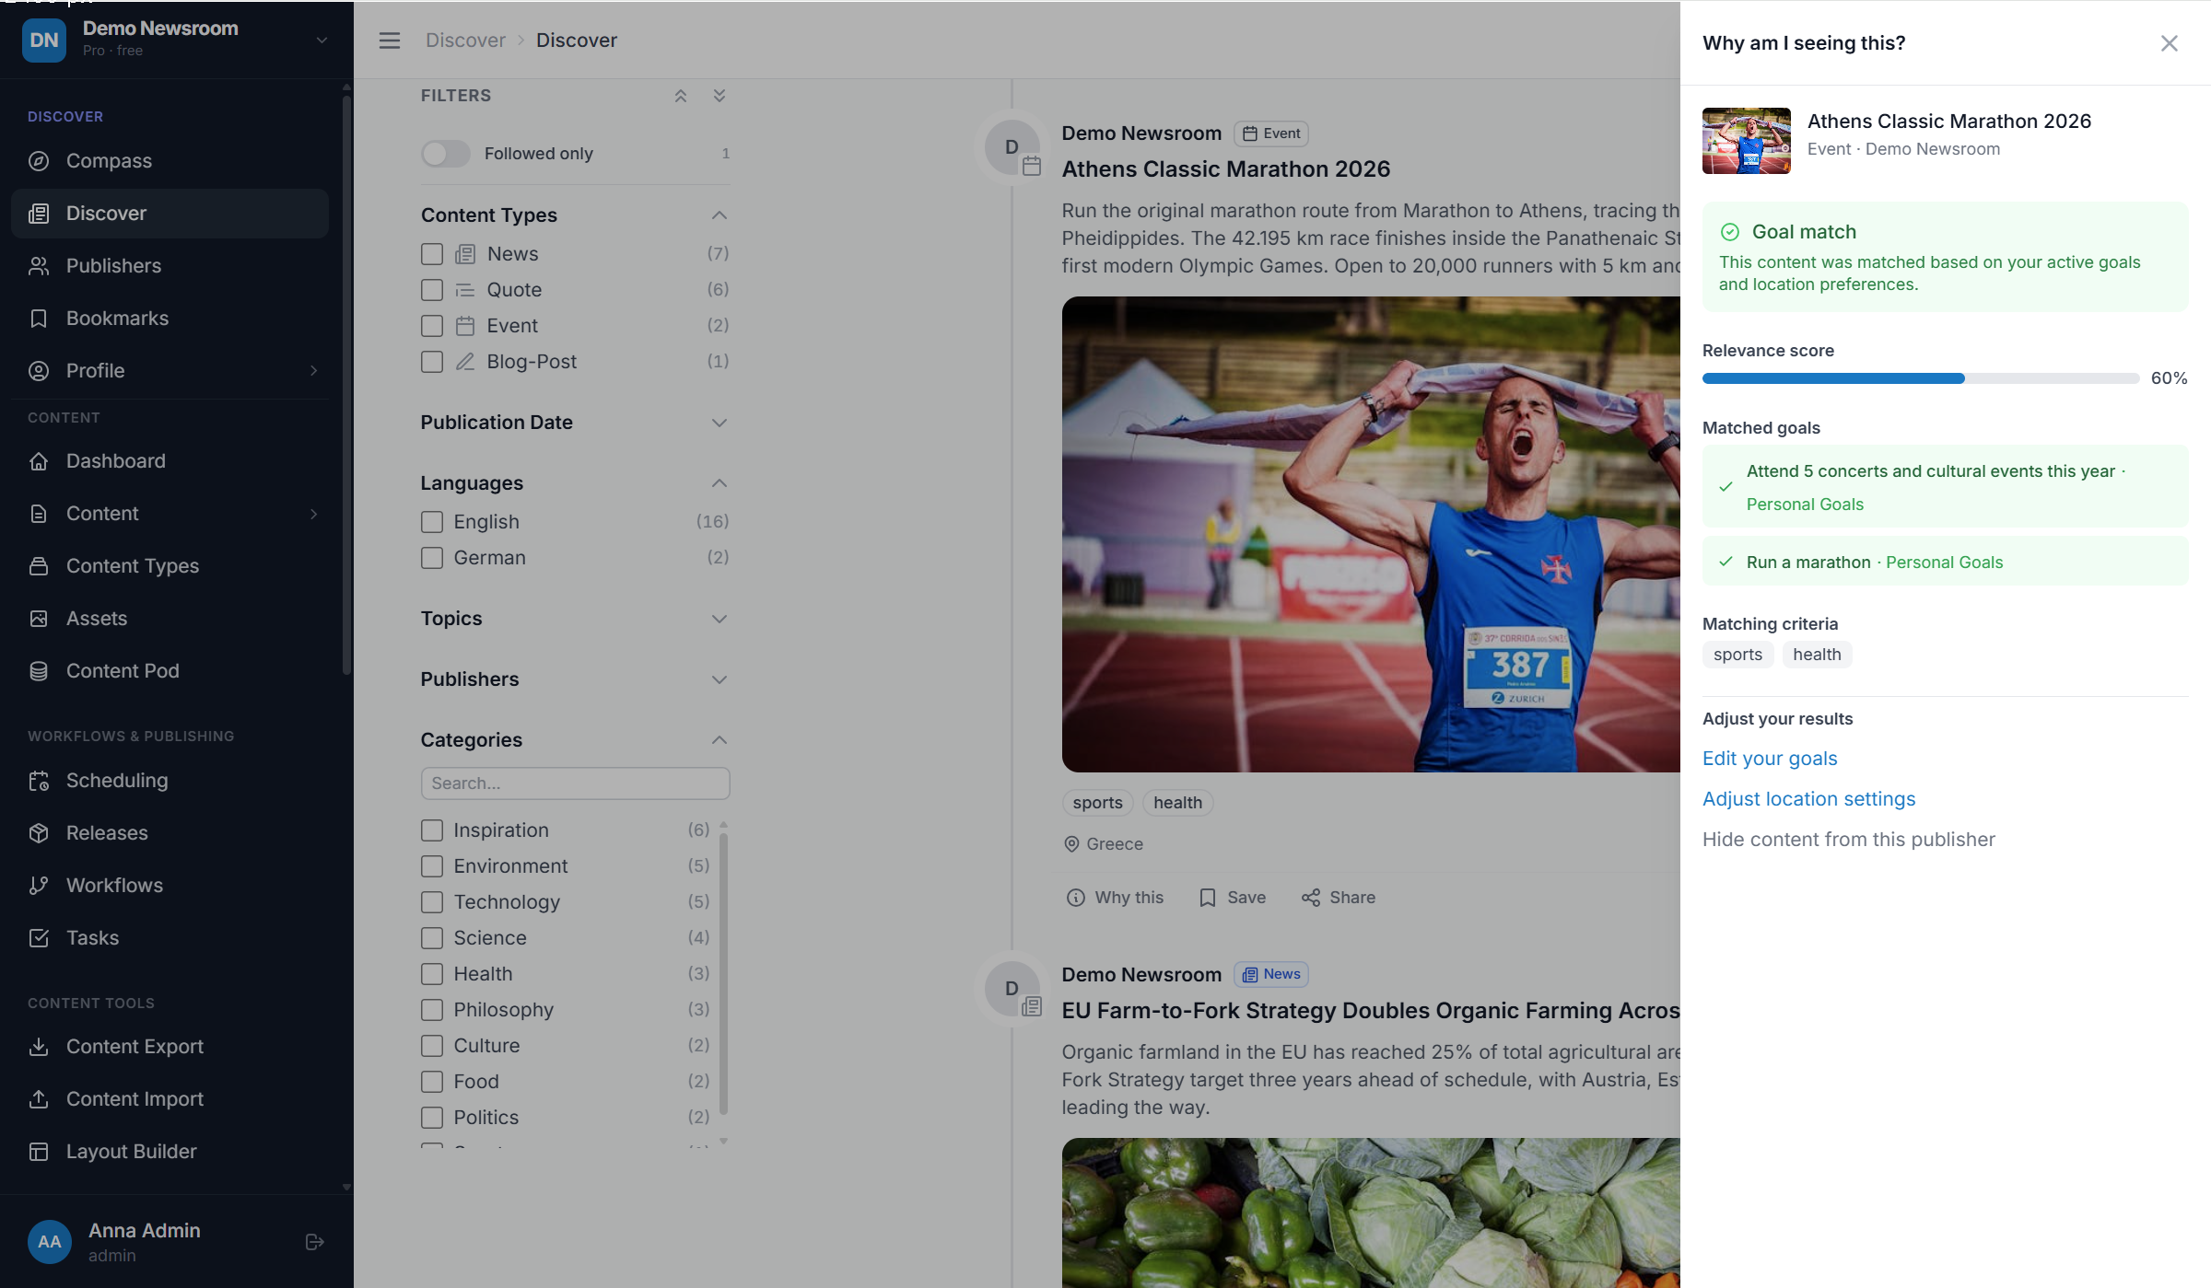Click the Layout Builder grid icon
This screenshot has height=1288, width=2211.
[x=39, y=1152]
